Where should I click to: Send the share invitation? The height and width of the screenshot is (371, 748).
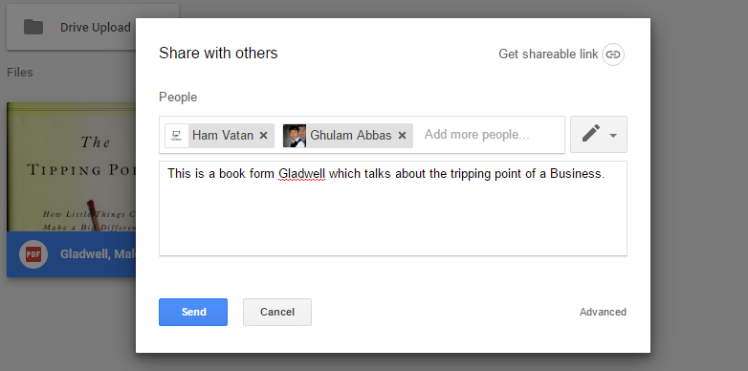tap(193, 312)
